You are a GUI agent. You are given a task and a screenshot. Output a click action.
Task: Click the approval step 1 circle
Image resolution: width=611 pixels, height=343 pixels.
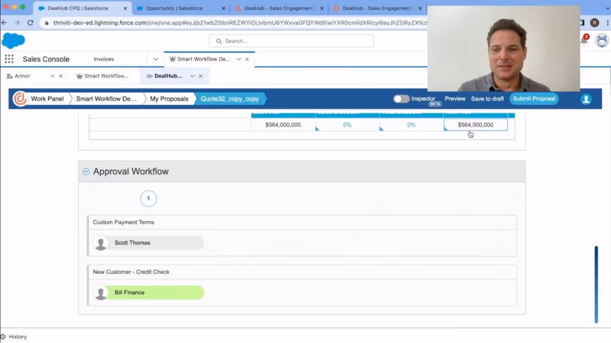pos(148,198)
